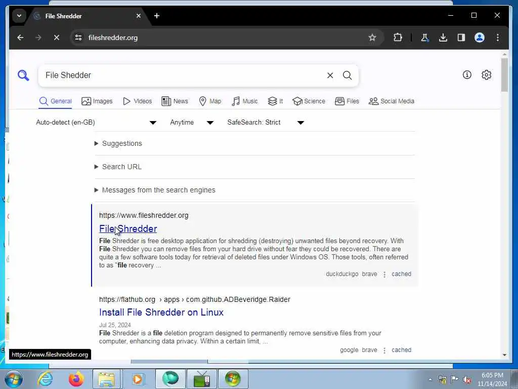Click the search engine logo magnifier

[23, 75]
